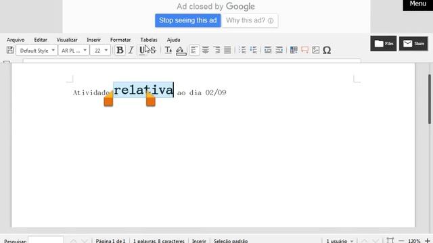Click the selected word relativa
Viewport: 433px width, 243px height.
tap(143, 90)
